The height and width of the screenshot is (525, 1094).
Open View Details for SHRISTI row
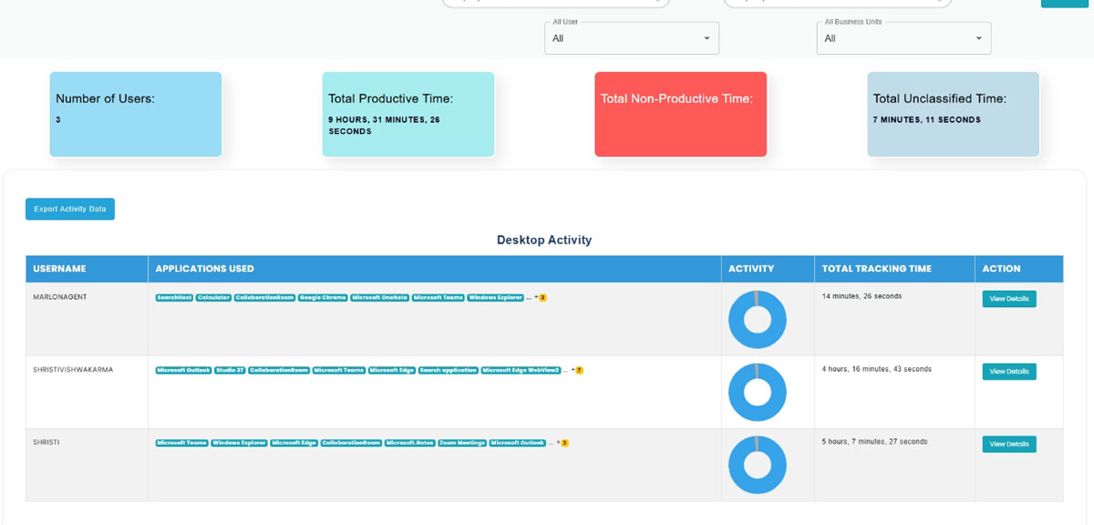1008,445
